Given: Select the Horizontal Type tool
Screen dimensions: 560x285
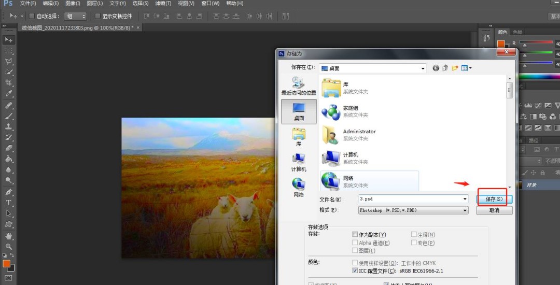Looking at the screenshot, I should pyautogui.click(x=9, y=203).
